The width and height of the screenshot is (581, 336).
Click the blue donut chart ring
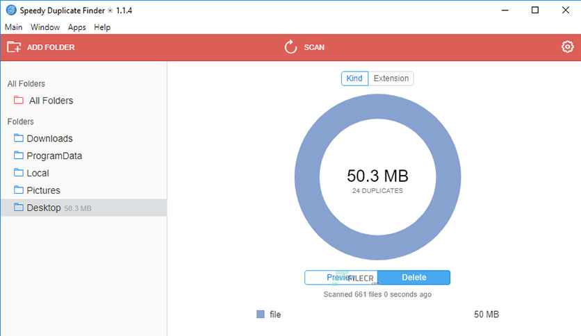pos(308,177)
